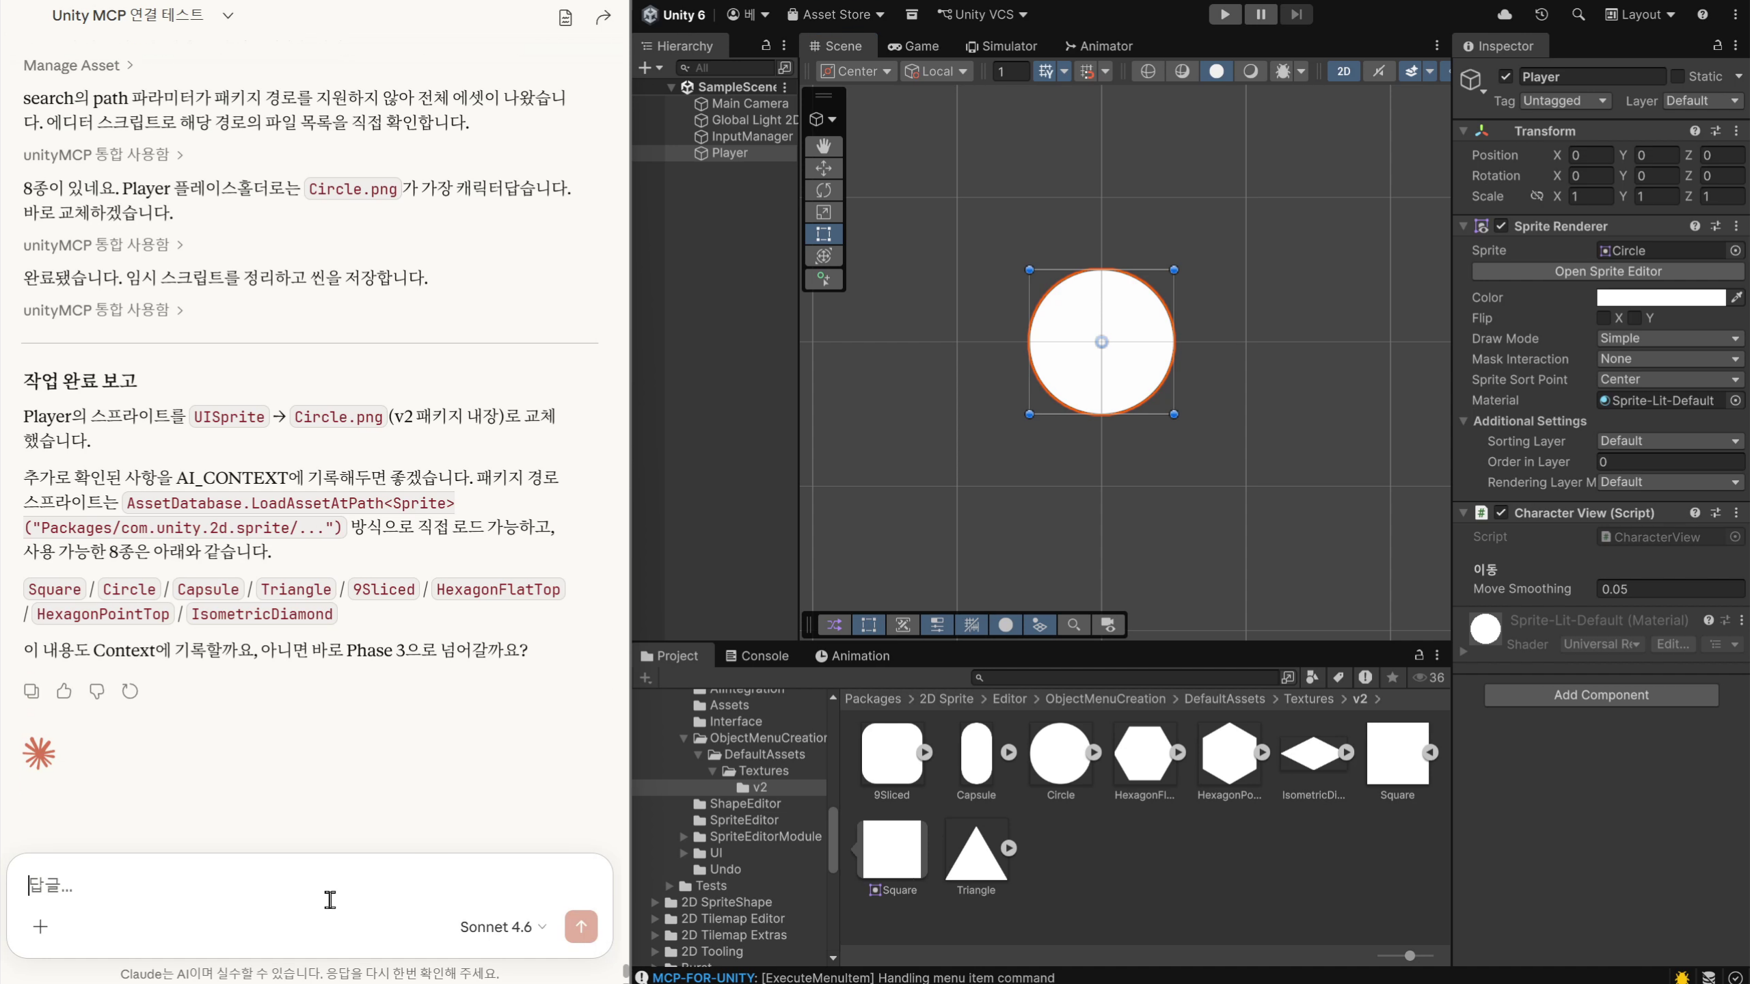Select the Hand tool in scene toolbar
Screen dimensions: 1750x984
click(x=823, y=146)
